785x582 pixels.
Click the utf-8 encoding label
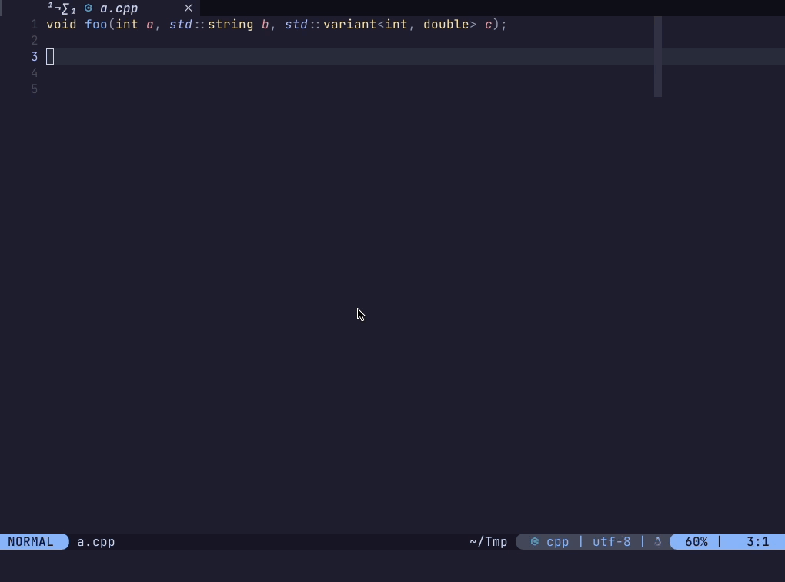click(611, 542)
